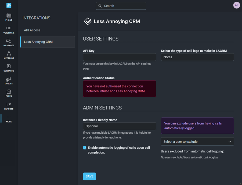Go to Voicemail in the sidebar

(9, 30)
